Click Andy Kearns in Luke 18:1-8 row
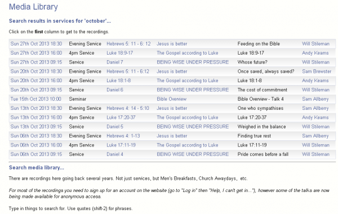 (x=315, y=81)
